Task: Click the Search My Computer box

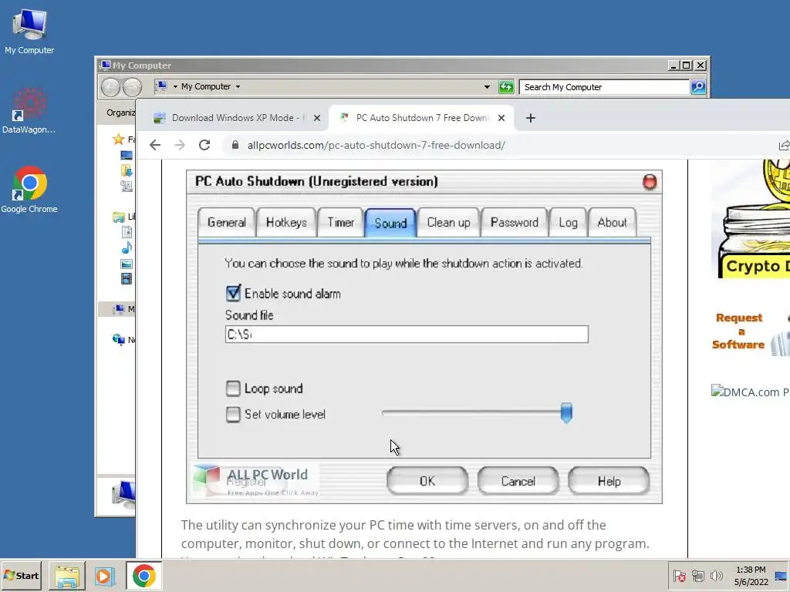Action: [x=603, y=87]
